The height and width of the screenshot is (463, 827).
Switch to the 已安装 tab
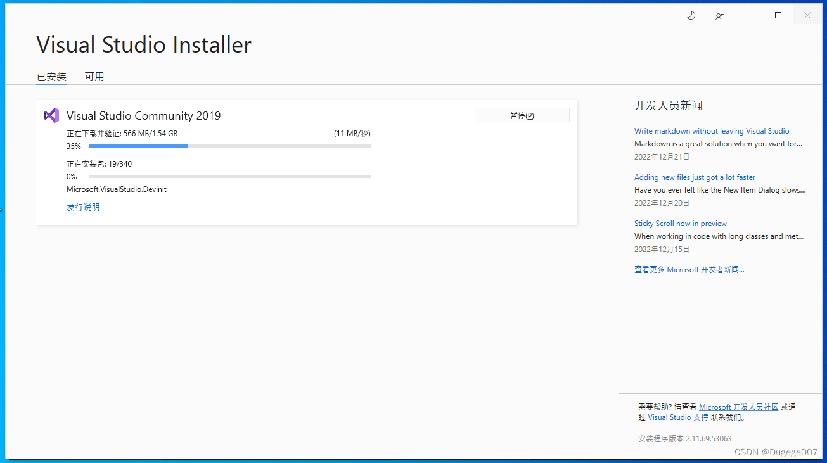click(51, 77)
